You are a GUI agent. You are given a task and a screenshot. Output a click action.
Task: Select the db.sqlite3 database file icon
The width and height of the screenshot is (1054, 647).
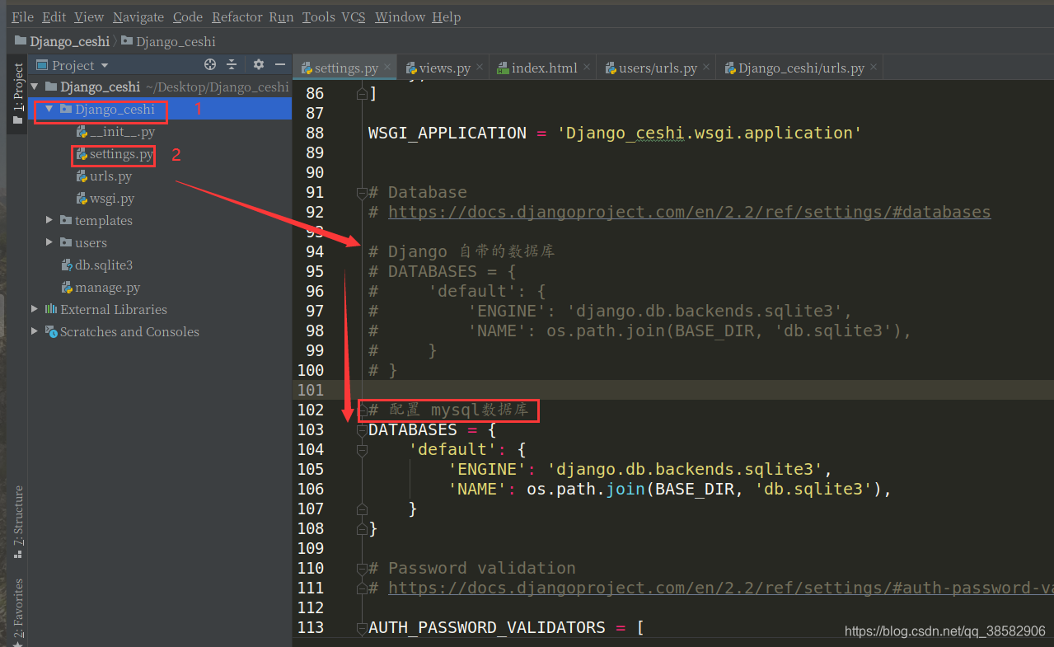pos(66,265)
